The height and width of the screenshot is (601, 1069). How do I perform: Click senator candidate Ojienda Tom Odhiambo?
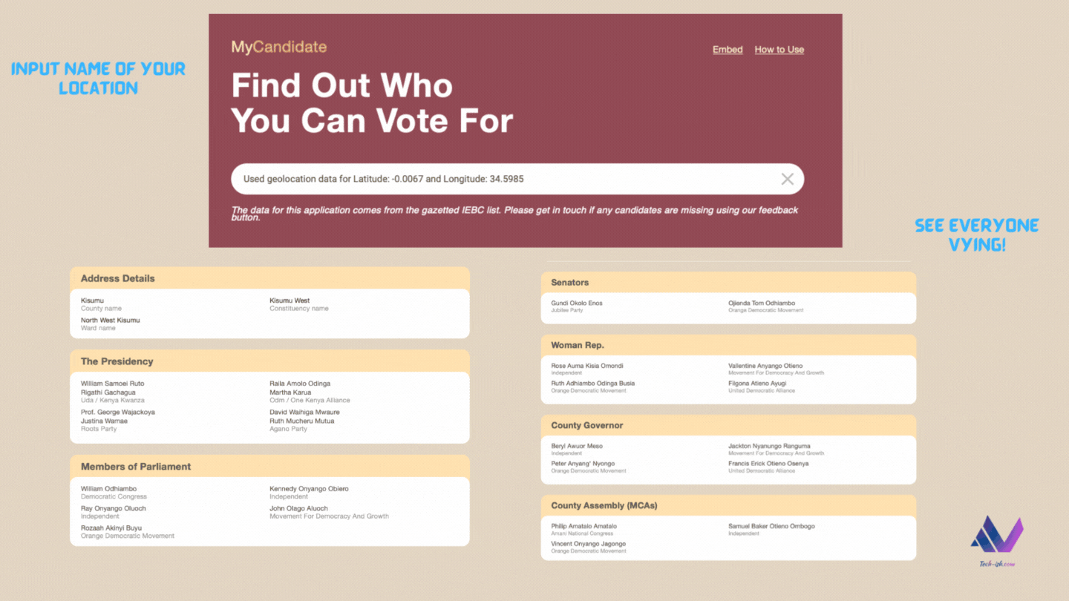click(762, 303)
